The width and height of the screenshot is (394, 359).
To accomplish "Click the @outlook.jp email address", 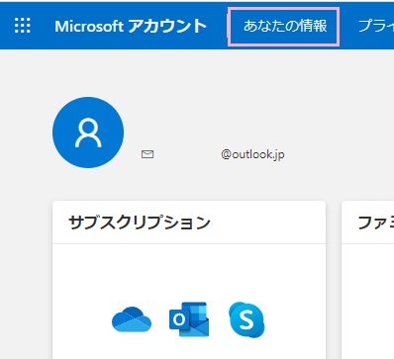I will tap(252, 154).
